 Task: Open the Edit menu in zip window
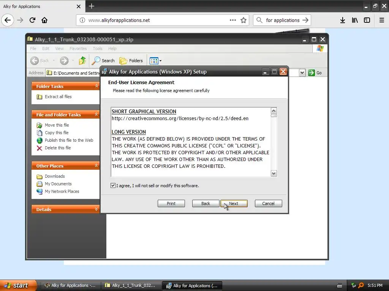coord(46,48)
